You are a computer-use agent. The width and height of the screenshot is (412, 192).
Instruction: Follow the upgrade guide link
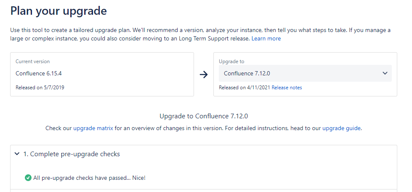pos(341,128)
